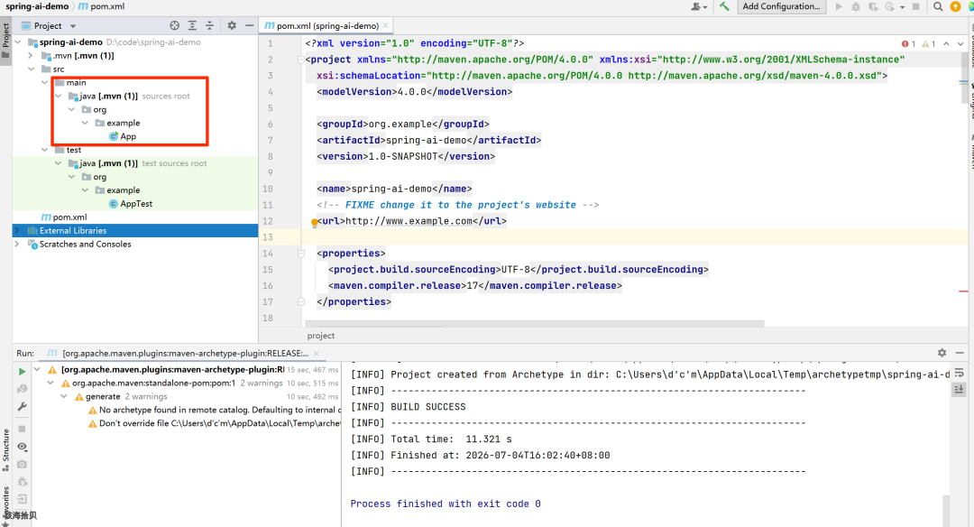This screenshot has height=527, width=974.
Task: Click the Profiler run icon
Action: point(889,6)
